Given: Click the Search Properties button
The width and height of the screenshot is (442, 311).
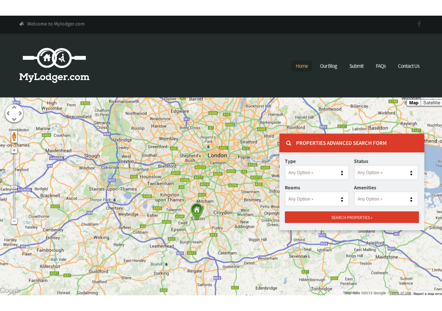Looking at the screenshot, I should pos(352,217).
